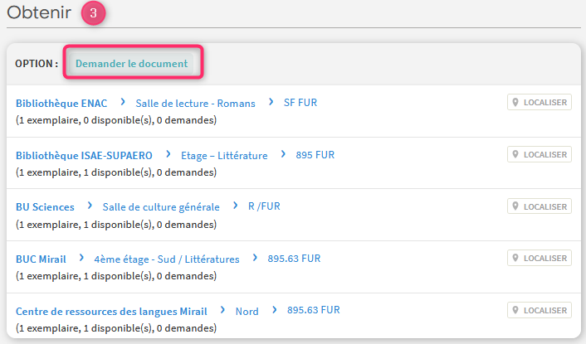Select Salle de lecture - Romans location
The width and height of the screenshot is (586, 344).
click(195, 103)
